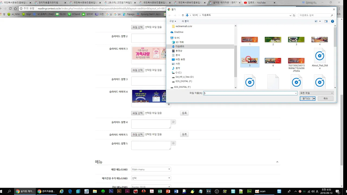Create a new folder with 새 폴더

pyautogui.click(x=185, y=21)
